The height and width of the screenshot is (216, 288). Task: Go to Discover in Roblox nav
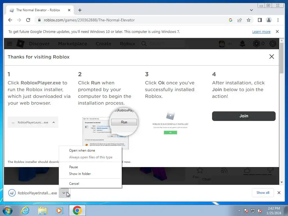pyautogui.click(x=39, y=44)
